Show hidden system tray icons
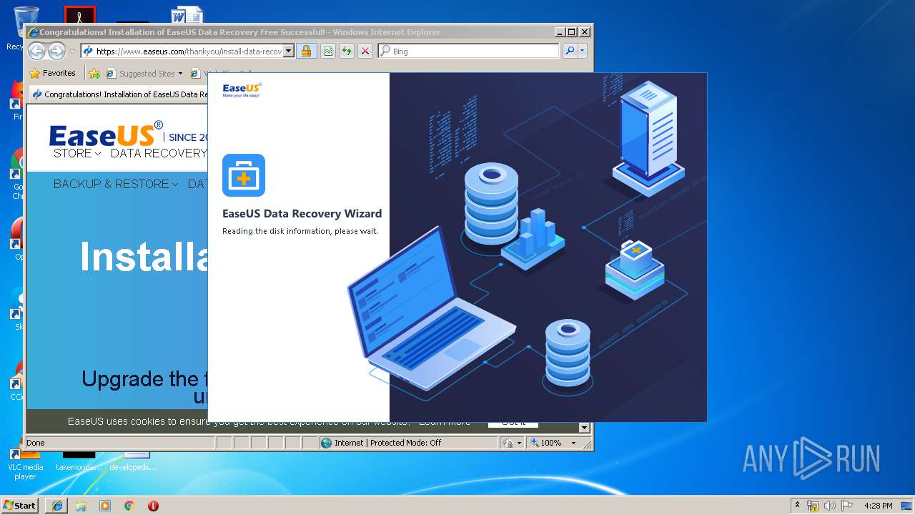 [798, 505]
